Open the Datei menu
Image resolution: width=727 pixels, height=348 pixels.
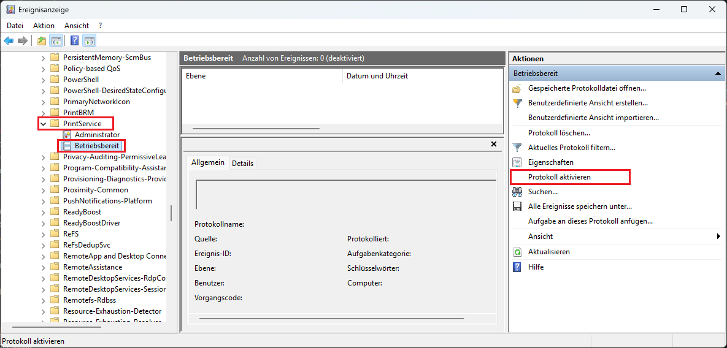point(15,26)
